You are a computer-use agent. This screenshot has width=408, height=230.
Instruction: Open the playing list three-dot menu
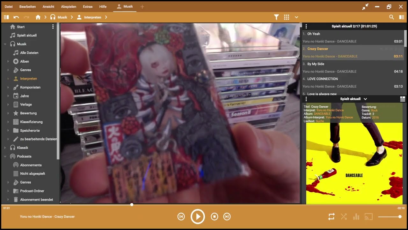pyautogui.click(x=306, y=27)
